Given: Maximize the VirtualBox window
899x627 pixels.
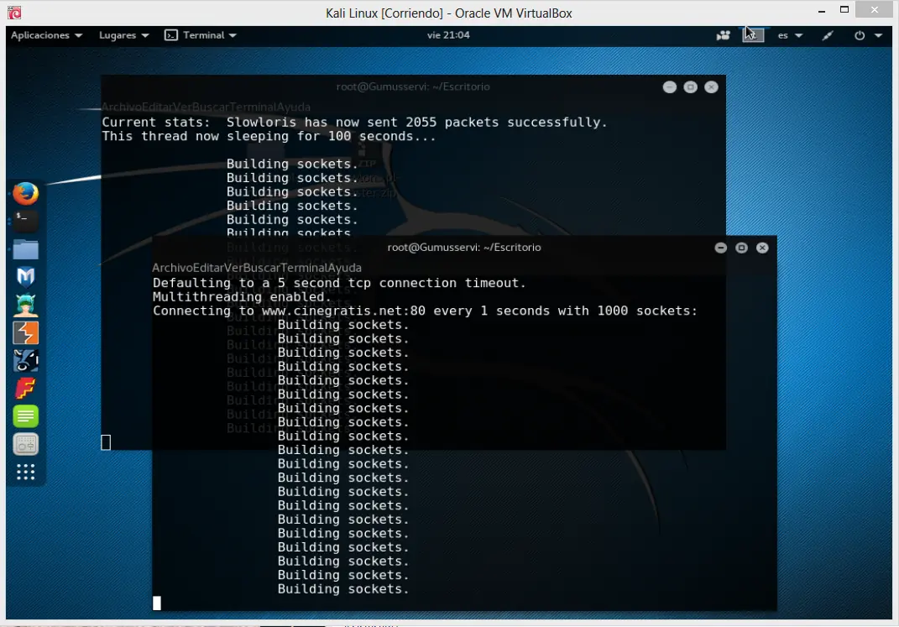Looking at the screenshot, I should (x=844, y=10).
